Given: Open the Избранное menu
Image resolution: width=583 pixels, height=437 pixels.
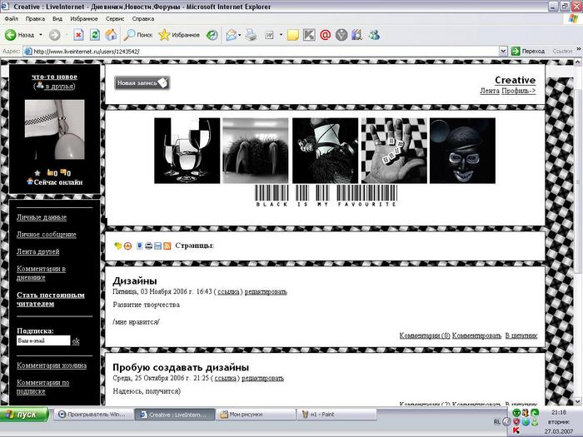Looking at the screenshot, I should click(x=84, y=18).
